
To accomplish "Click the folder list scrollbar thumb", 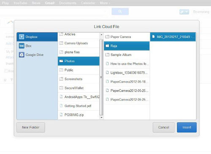I will click(101, 77).
